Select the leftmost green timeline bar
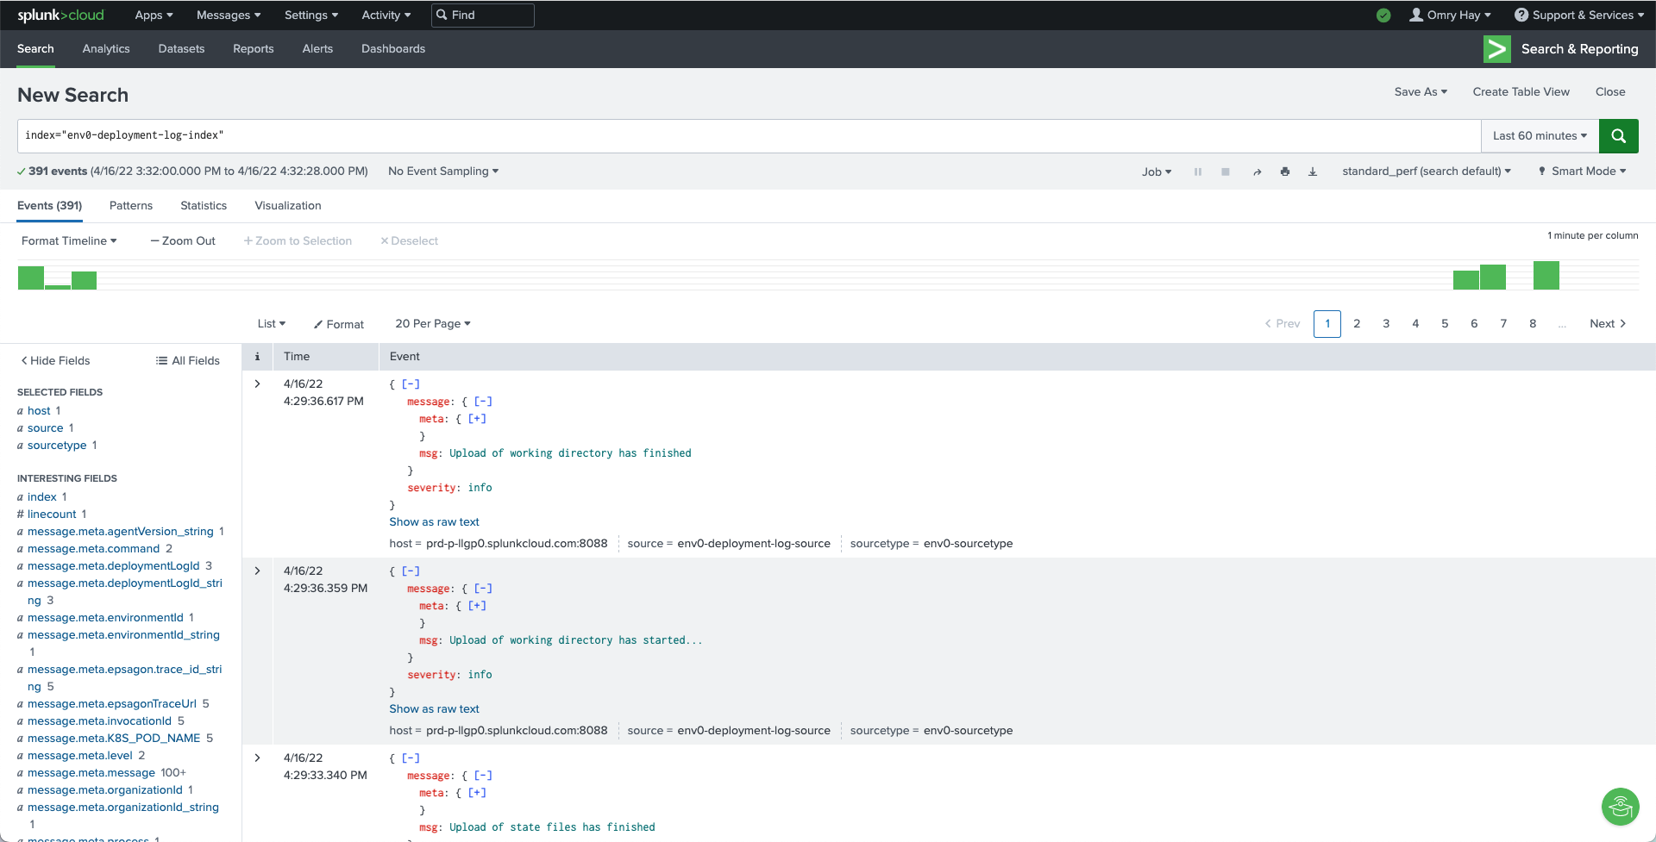This screenshot has height=842, width=1656. point(31,278)
